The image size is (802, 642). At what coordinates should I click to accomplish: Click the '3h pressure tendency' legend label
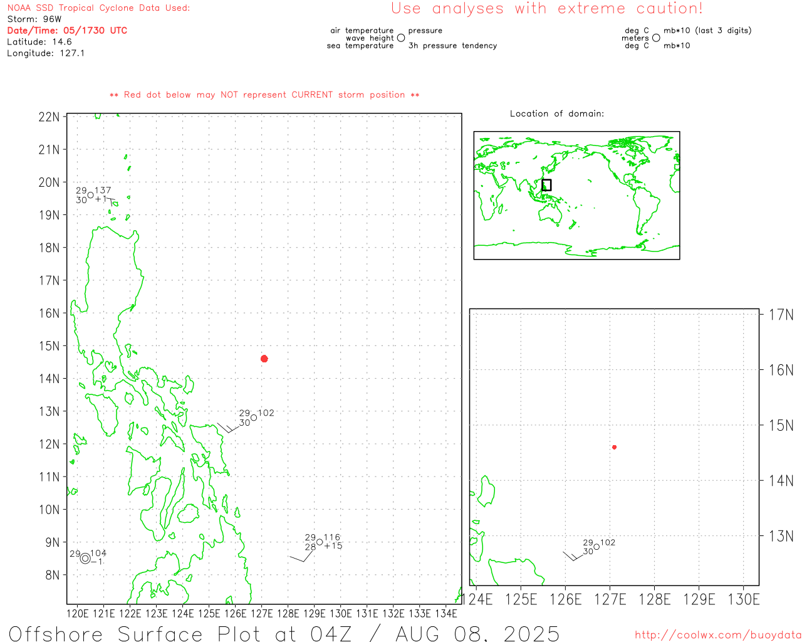click(x=452, y=46)
